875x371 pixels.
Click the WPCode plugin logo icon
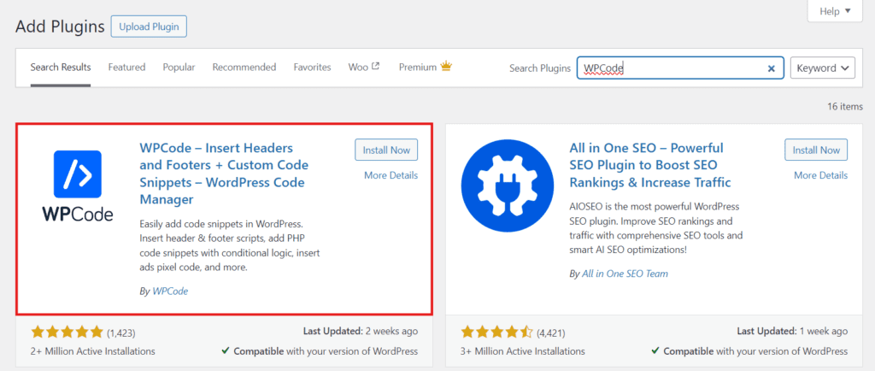click(x=78, y=185)
